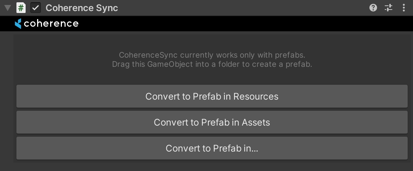
Task: Click the question mark help icon
Action: [373, 8]
